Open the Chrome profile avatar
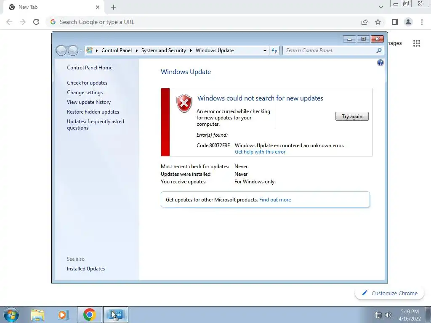The image size is (431, 323). pos(408,22)
